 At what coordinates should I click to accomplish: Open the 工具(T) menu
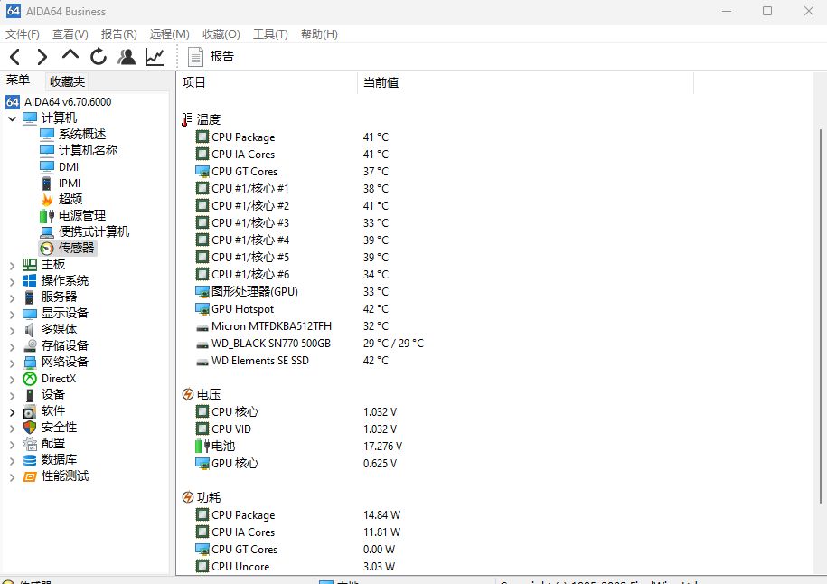pos(270,33)
